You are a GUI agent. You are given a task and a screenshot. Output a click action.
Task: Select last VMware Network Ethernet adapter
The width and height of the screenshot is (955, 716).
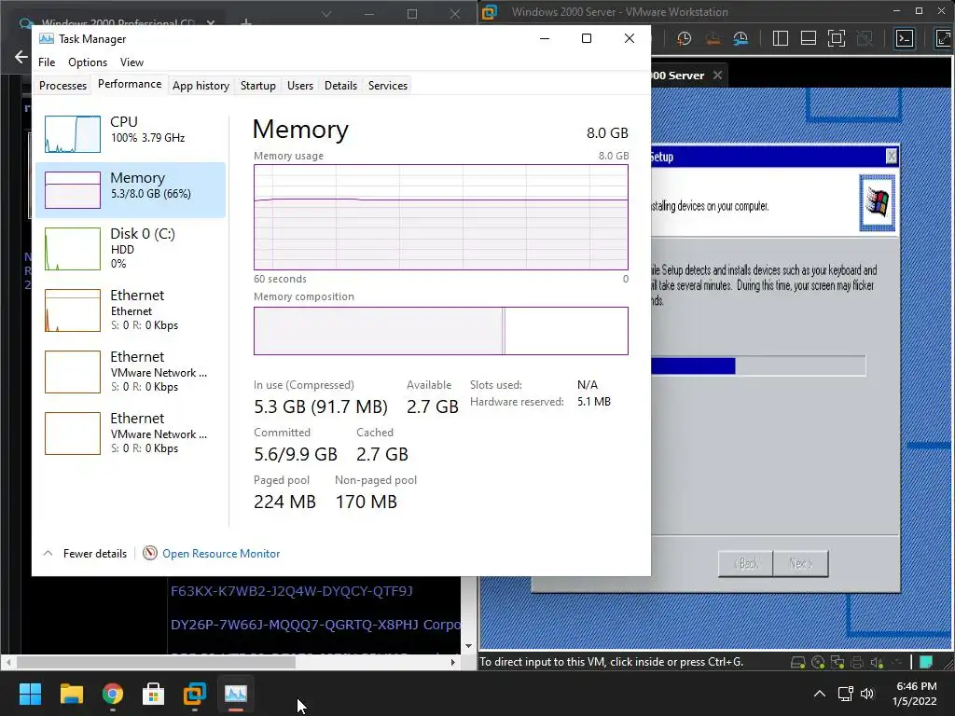coord(131,433)
